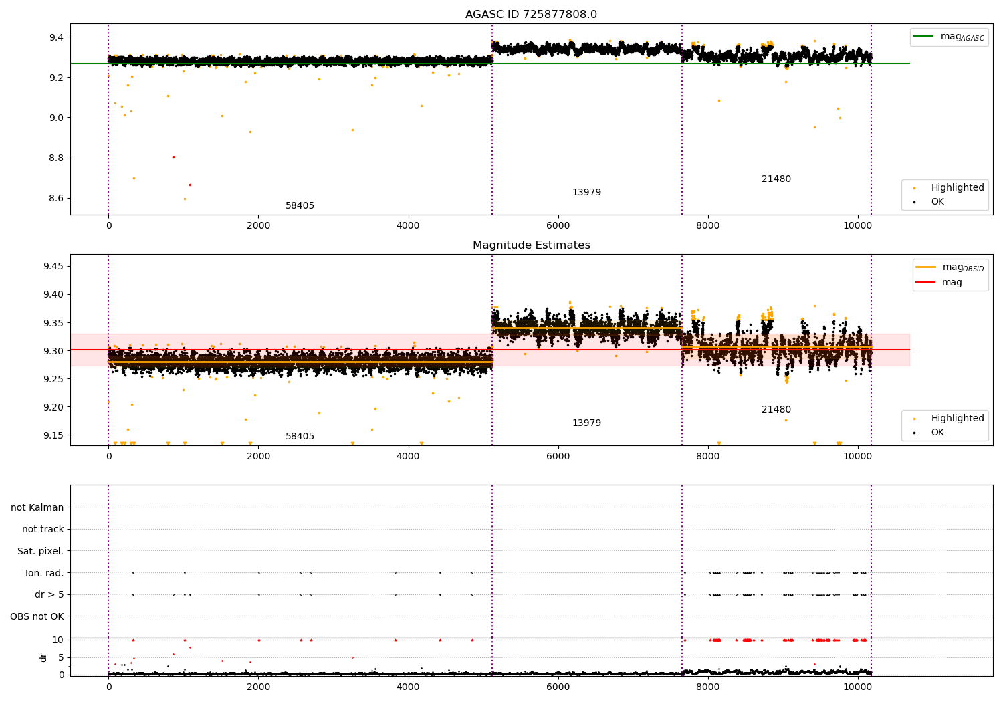Click the 9.15 y-axis tick label
This screenshot has height=702, width=1003.
pos(54,435)
